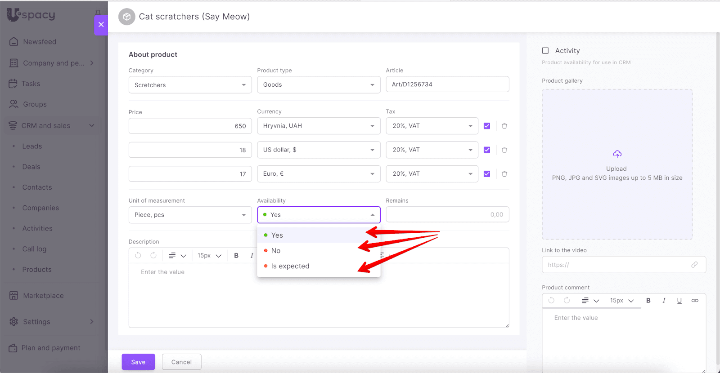The width and height of the screenshot is (720, 373).
Task: Apply underline in Product comment toolbar
Action: [x=679, y=301]
